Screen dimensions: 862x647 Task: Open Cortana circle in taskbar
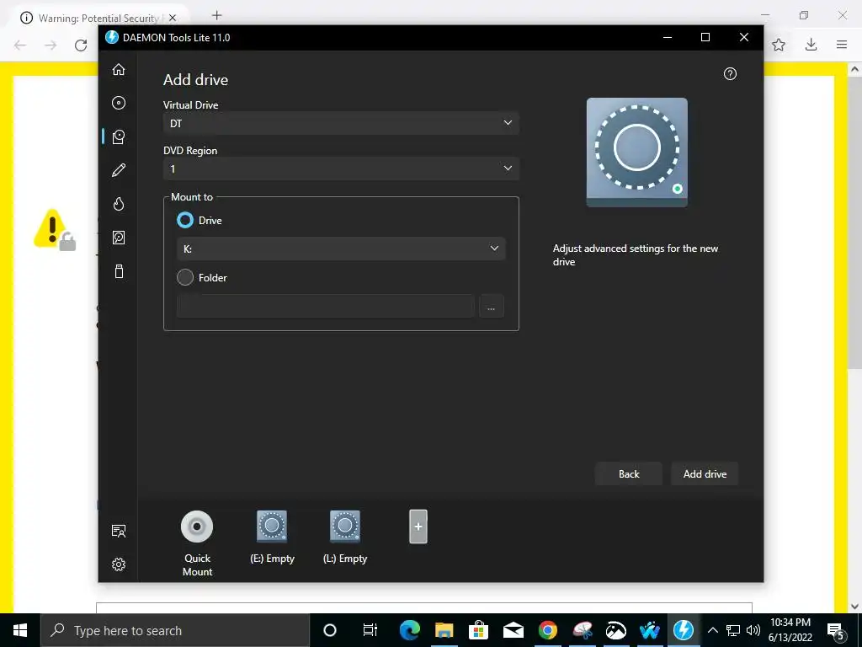330,630
